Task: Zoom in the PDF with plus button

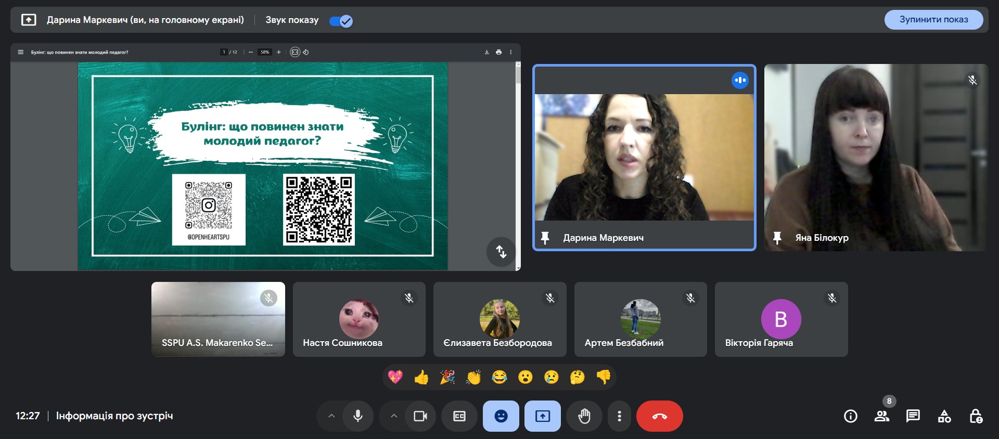Action: click(x=279, y=52)
